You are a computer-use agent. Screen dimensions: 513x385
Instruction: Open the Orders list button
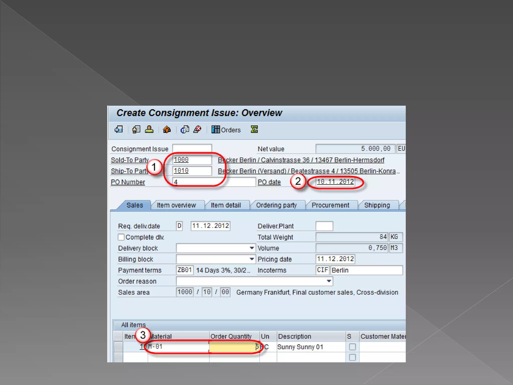226,130
